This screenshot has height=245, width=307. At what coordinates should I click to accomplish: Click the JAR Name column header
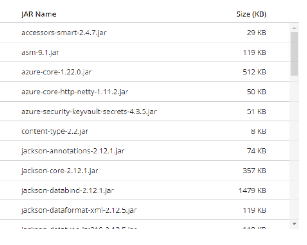coord(39,14)
